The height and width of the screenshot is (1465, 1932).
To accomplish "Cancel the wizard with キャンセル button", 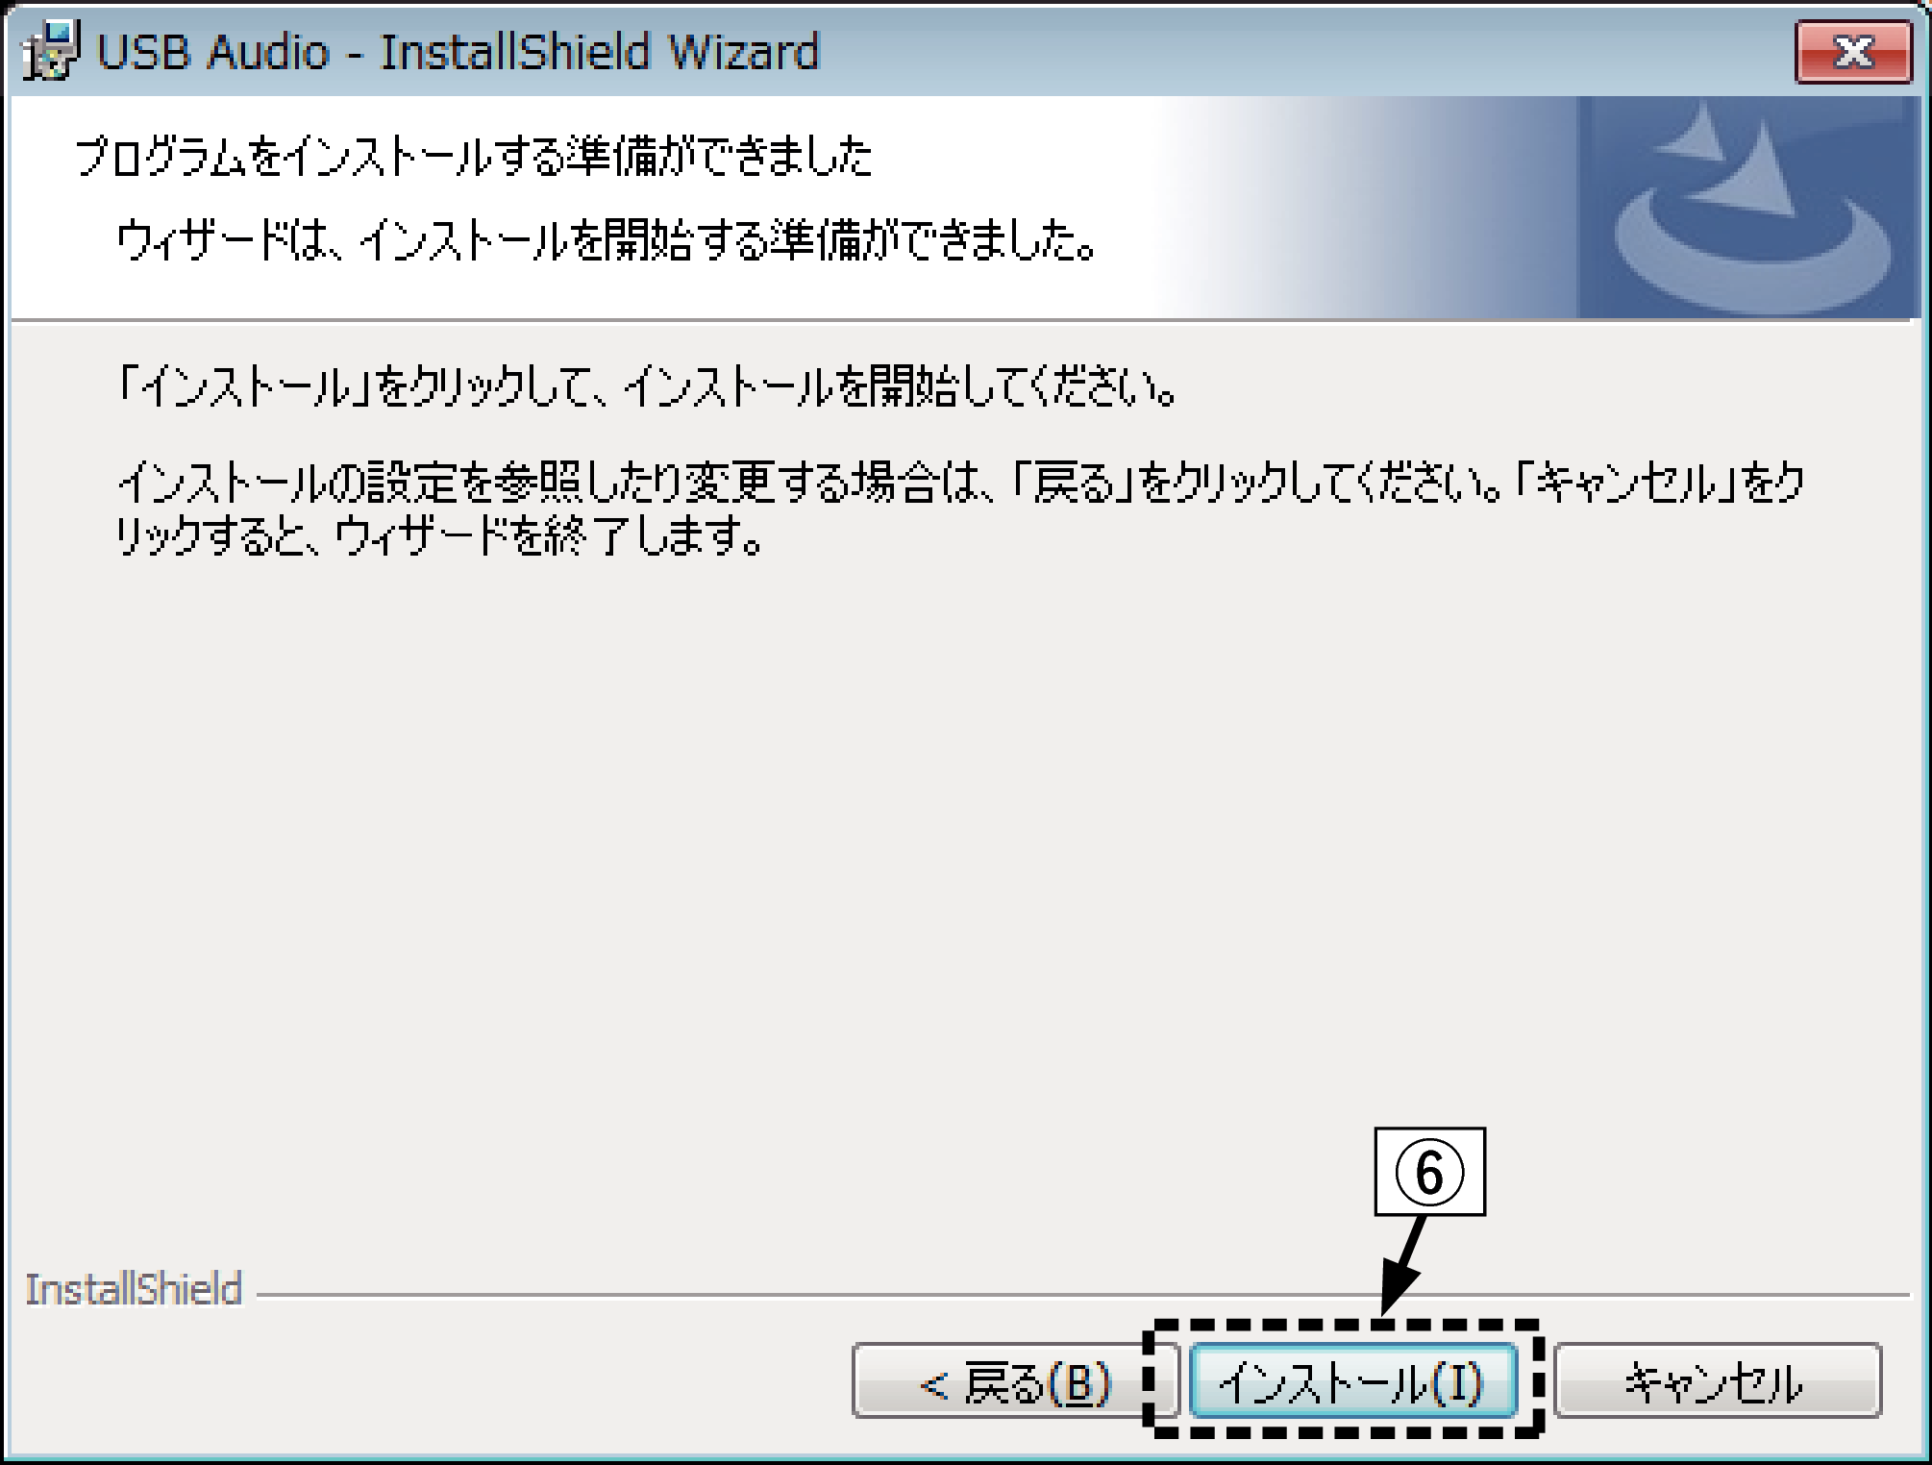I will click(1718, 1381).
